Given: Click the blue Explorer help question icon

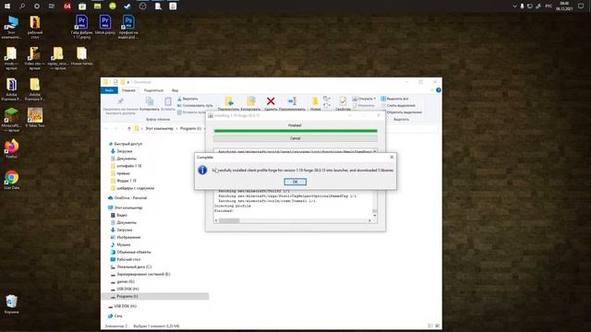Looking at the screenshot, I should click(x=439, y=90).
